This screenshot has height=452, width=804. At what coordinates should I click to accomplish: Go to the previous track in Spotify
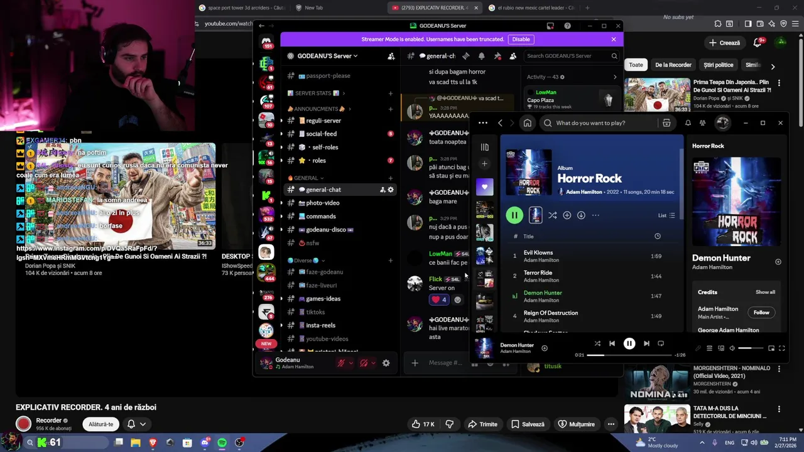(612, 343)
